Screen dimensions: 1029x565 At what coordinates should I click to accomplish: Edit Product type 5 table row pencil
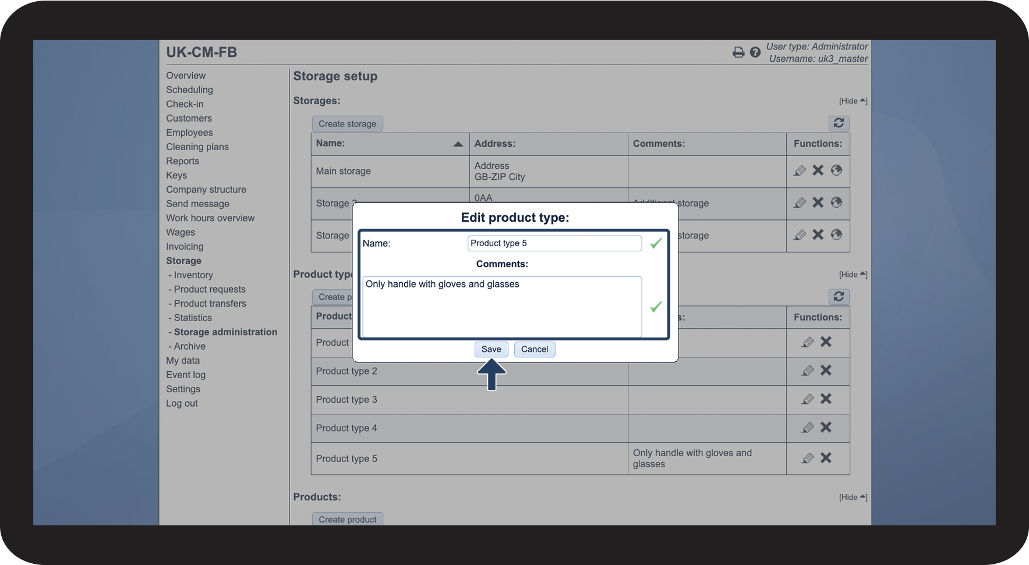[x=808, y=459]
